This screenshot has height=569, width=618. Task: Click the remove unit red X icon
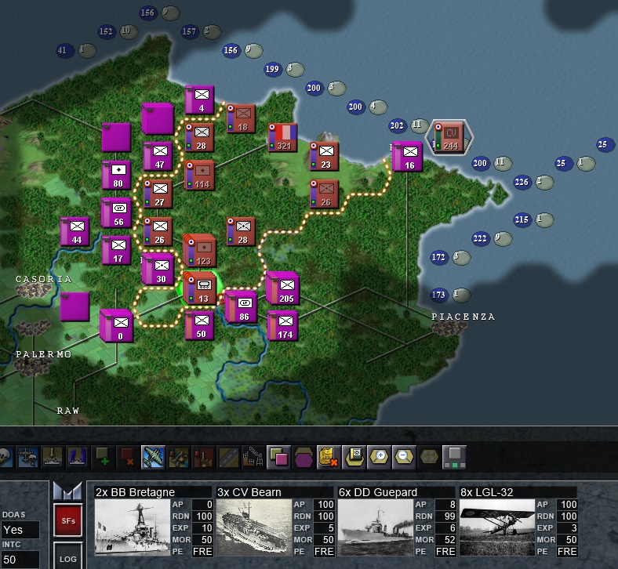[128, 457]
